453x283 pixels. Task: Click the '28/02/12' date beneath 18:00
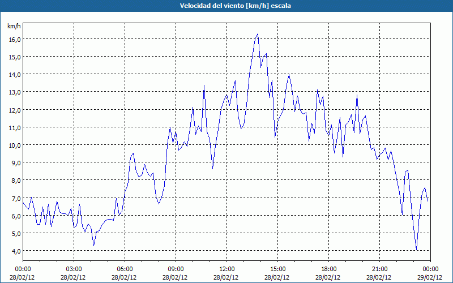pyautogui.click(x=328, y=277)
